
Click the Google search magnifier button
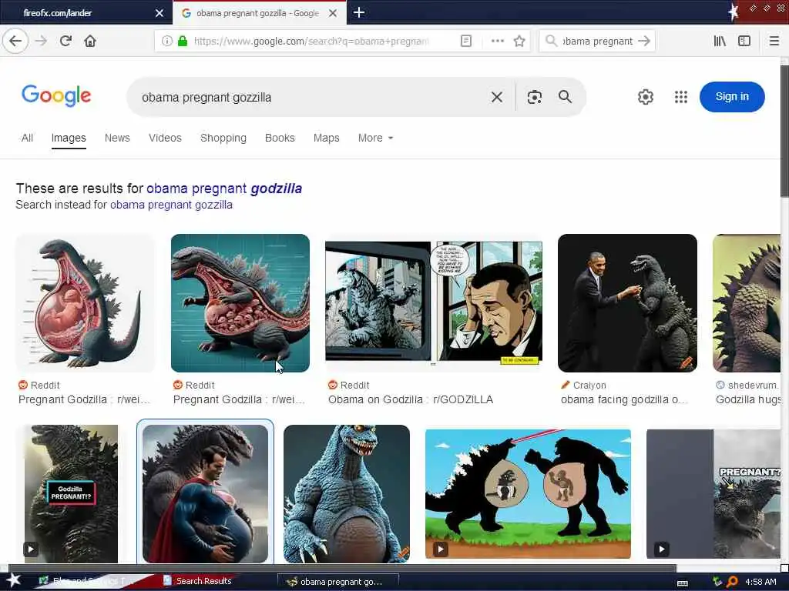[565, 97]
